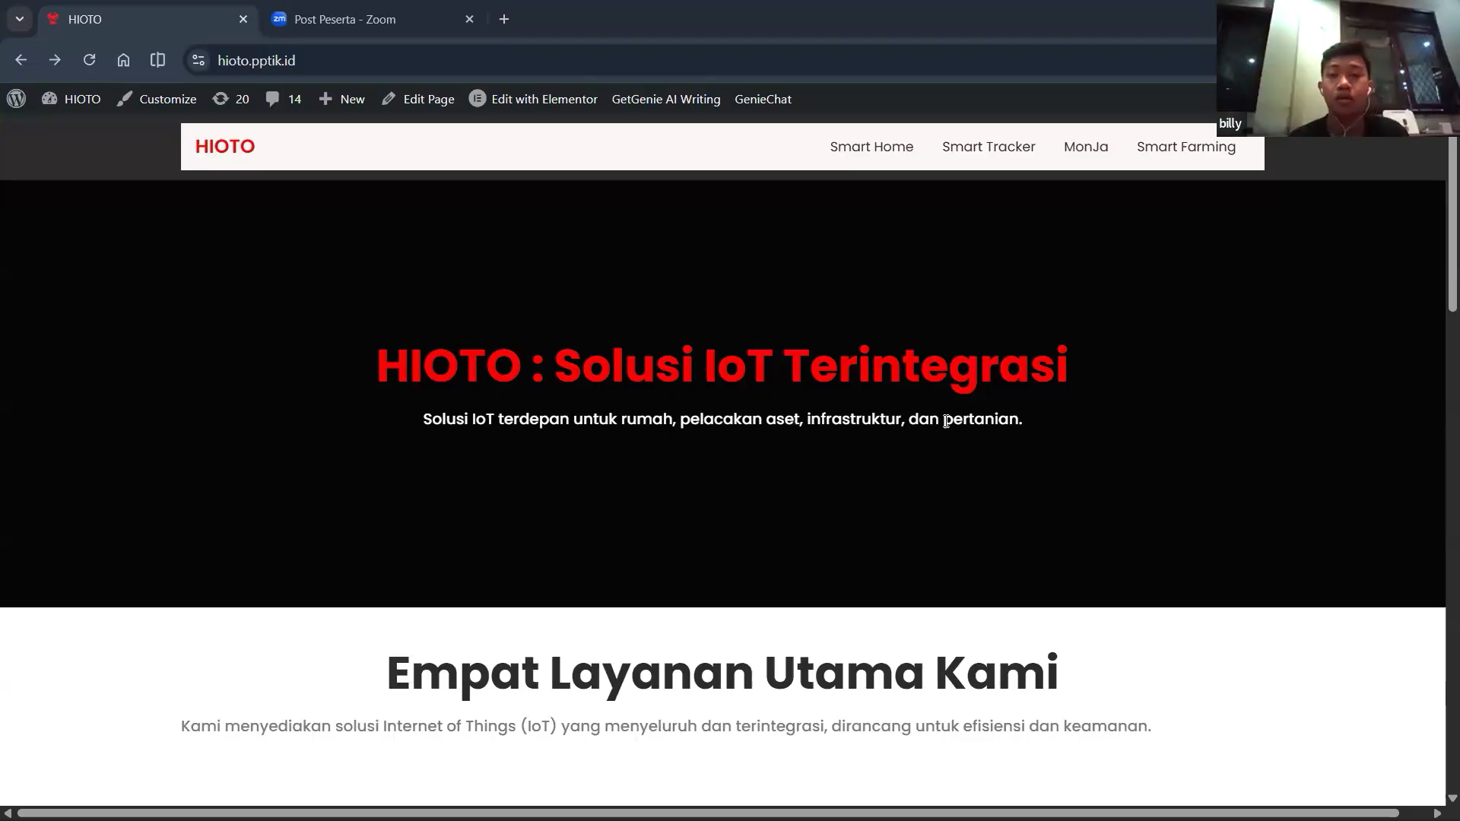Open the browser home page icon
The height and width of the screenshot is (821, 1460).
(123, 60)
